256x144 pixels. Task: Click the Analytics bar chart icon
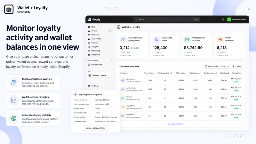(89, 47)
